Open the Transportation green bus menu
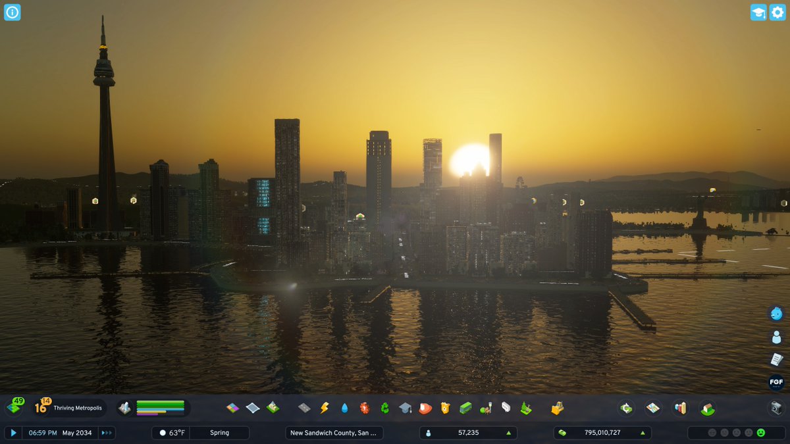Image resolution: width=790 pixels, height=444 pixels. pos(465,408)
